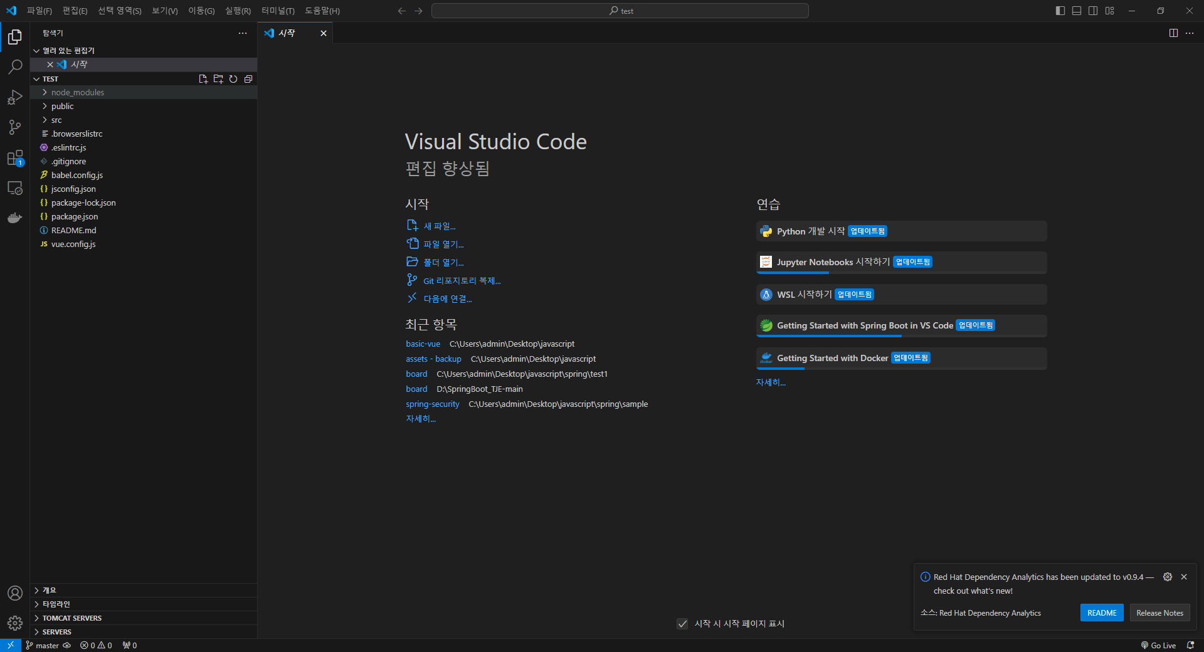Screen dimensions: 1204x652
Task: Open the 보기(V) menu
Action: 165,11
